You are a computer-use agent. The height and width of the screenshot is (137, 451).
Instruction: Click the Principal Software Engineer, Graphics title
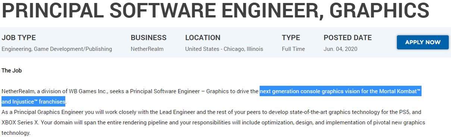tap(216, 10)
